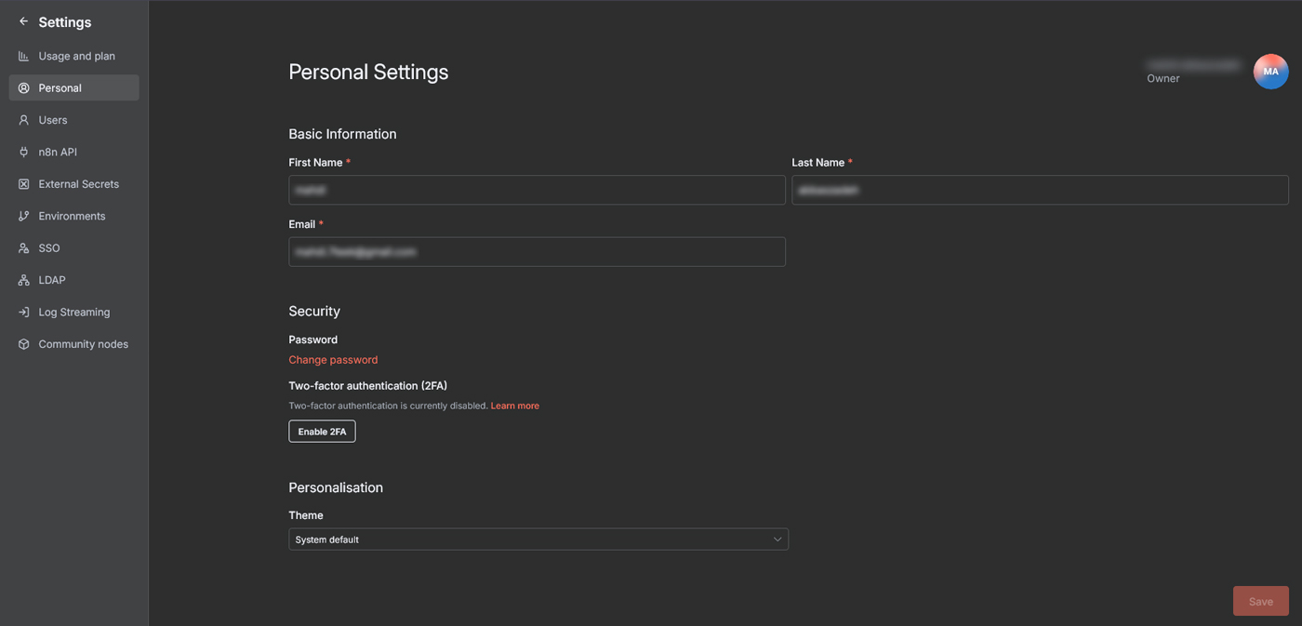Click the Enable 2FA button

click(322, 432)
